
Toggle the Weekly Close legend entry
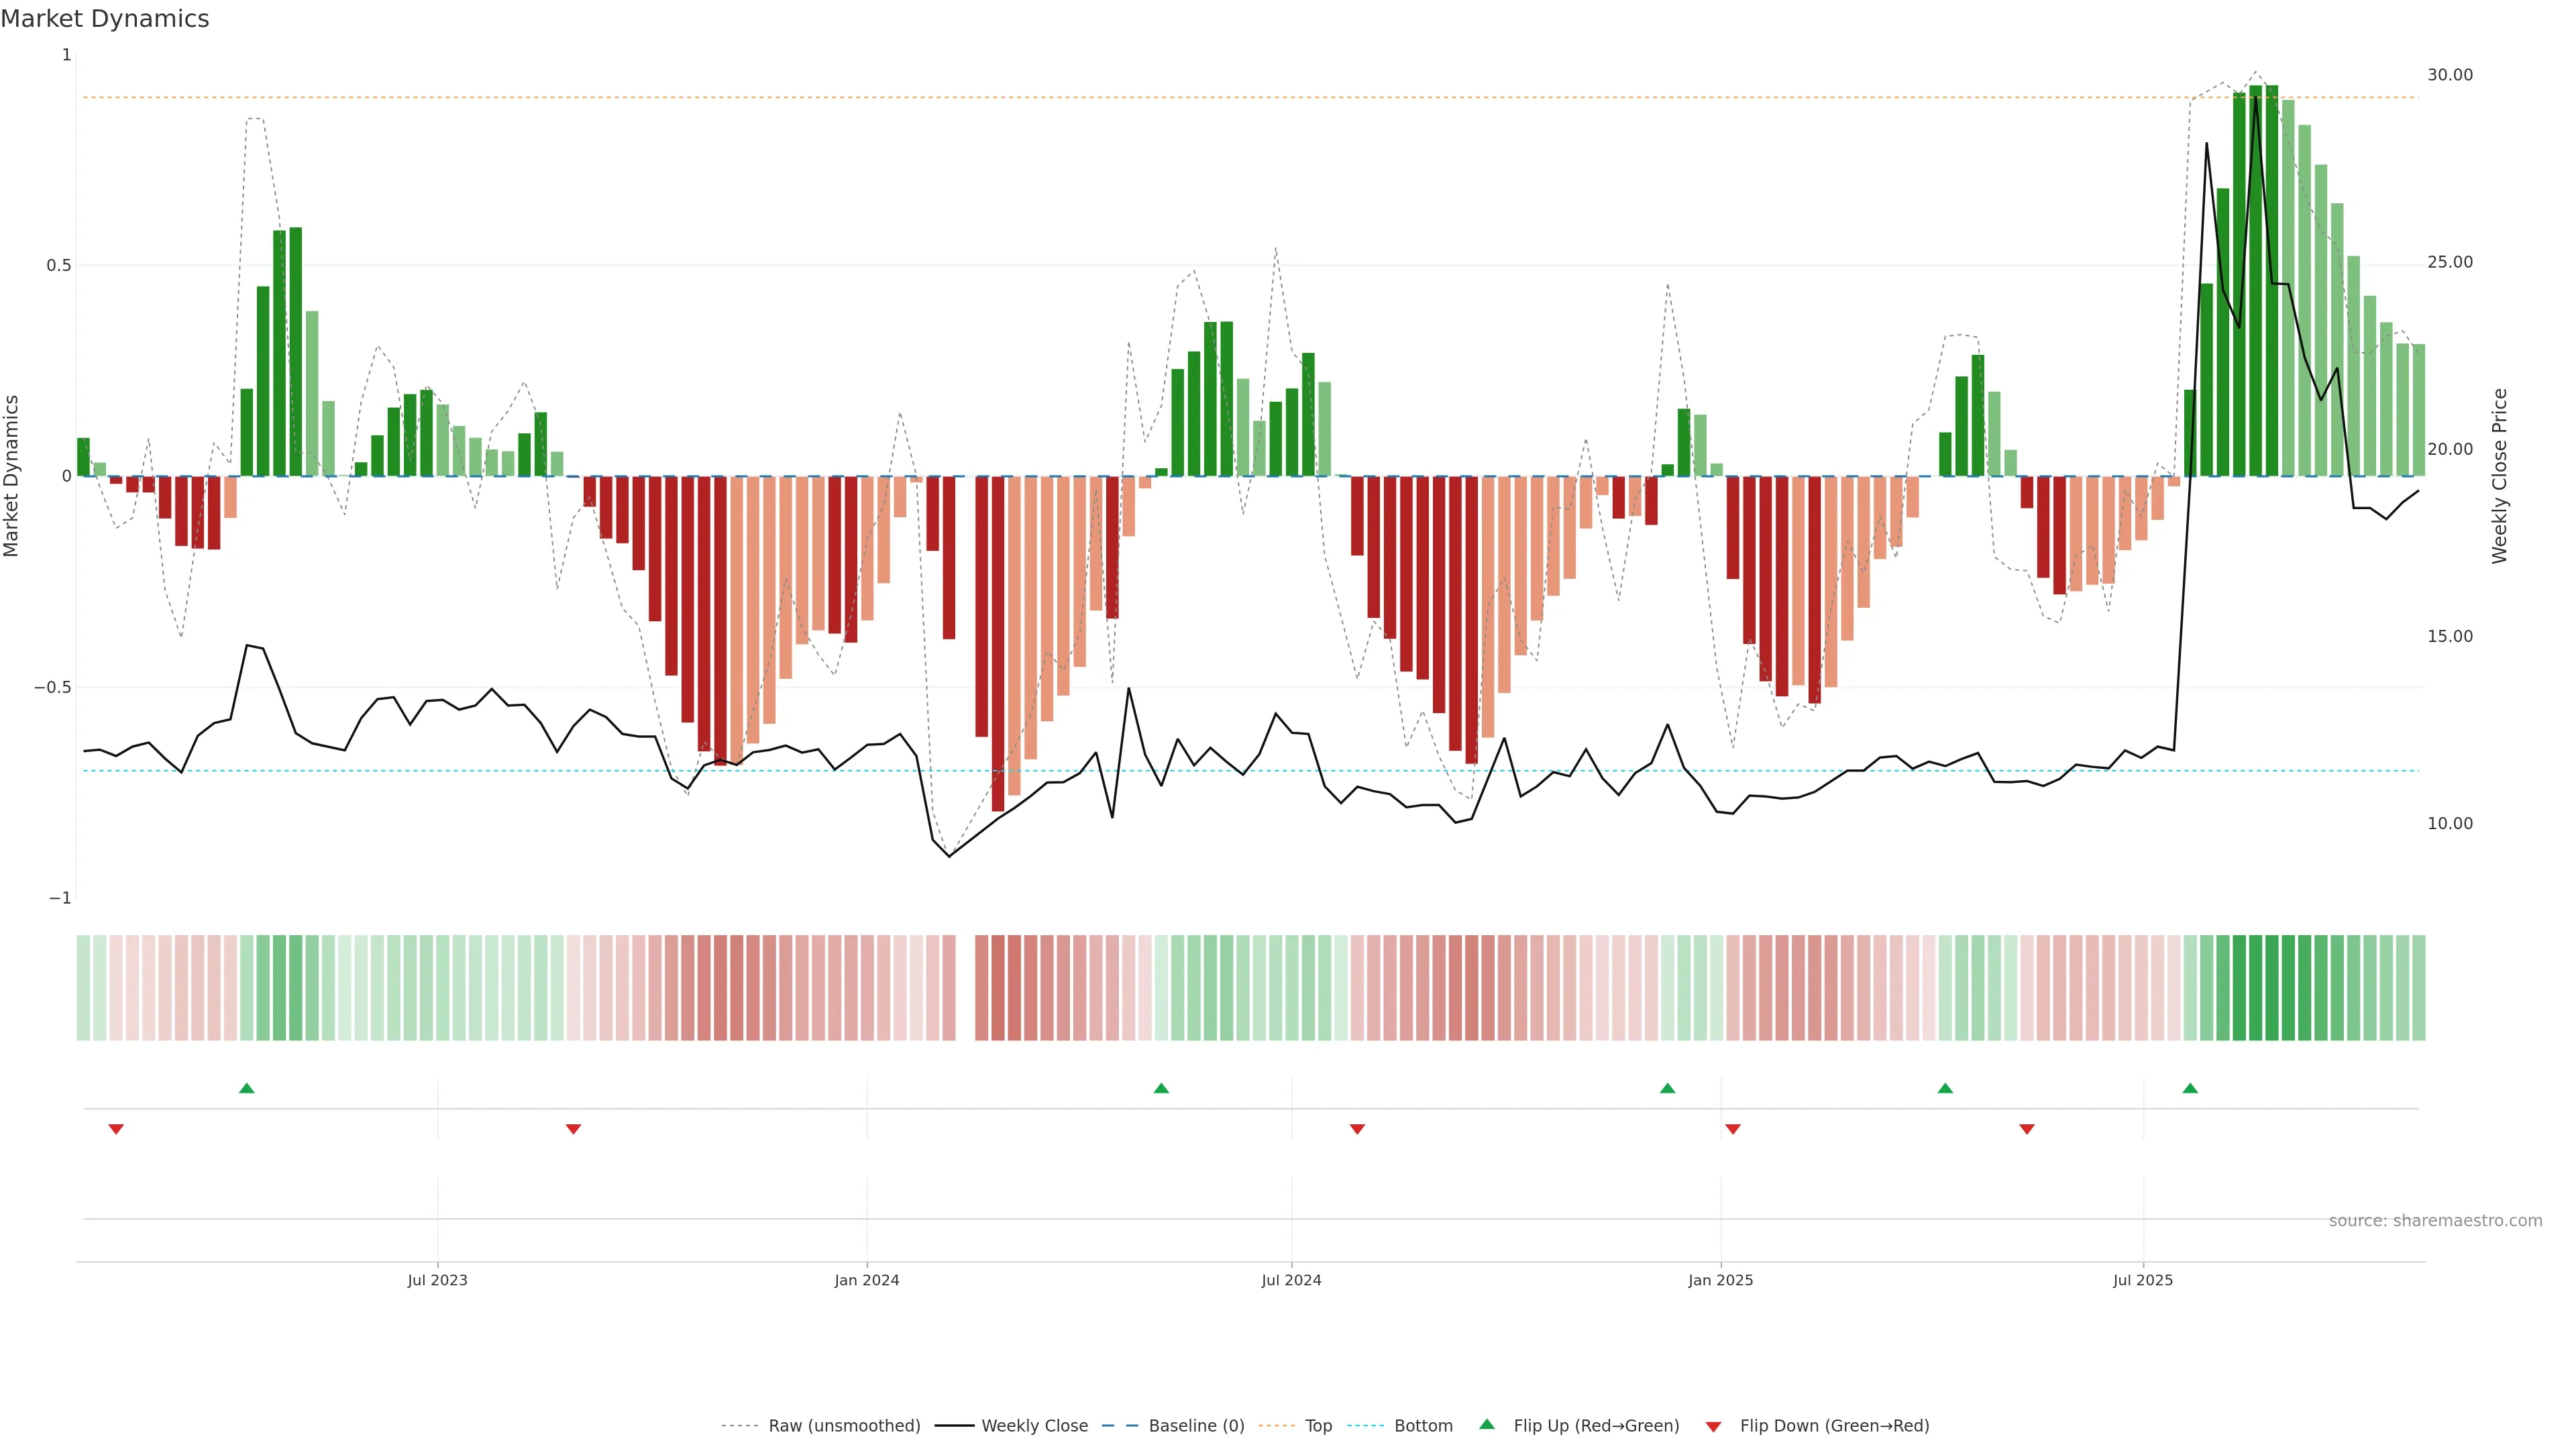click(x=1034, y=1426)
